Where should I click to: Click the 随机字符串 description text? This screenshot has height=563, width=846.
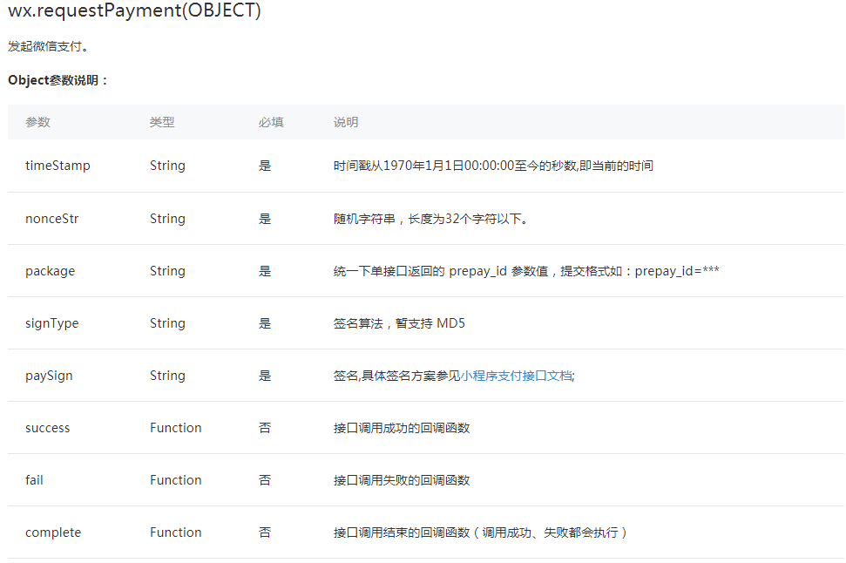[430, 219]
